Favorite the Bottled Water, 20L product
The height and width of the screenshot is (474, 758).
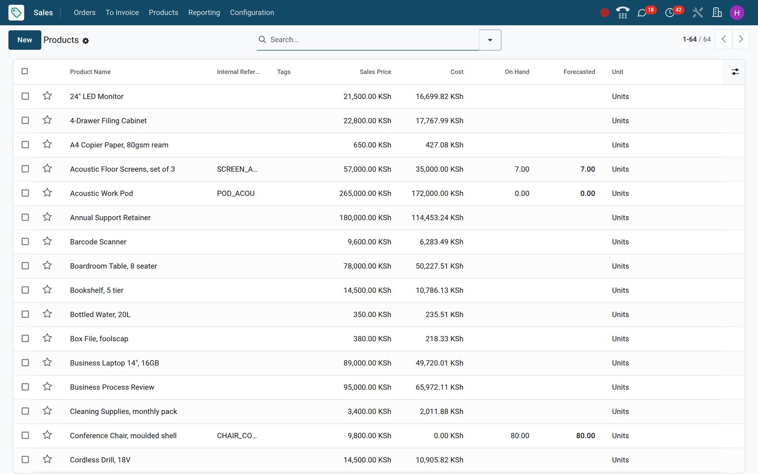coord(47,314)
